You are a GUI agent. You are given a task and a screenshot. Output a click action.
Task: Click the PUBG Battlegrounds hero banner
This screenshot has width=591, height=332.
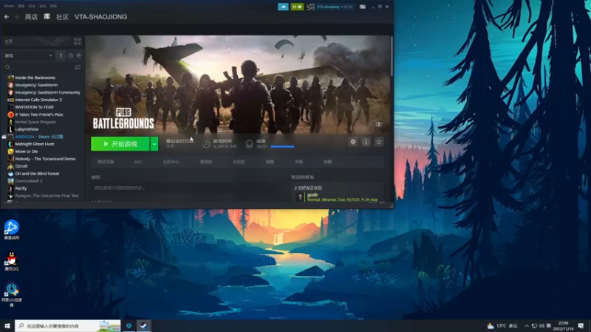click(238, 85)
